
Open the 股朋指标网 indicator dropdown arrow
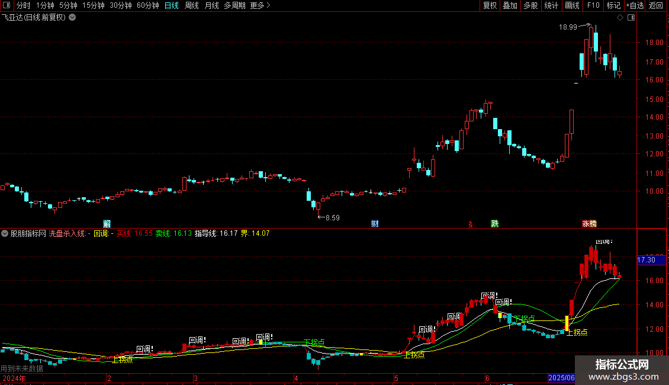coord(5,233)
